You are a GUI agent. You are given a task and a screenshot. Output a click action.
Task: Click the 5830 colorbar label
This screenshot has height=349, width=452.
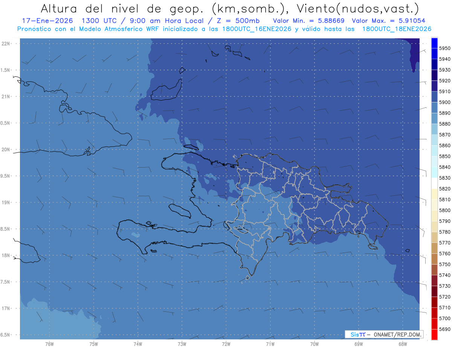coord(445,178)
